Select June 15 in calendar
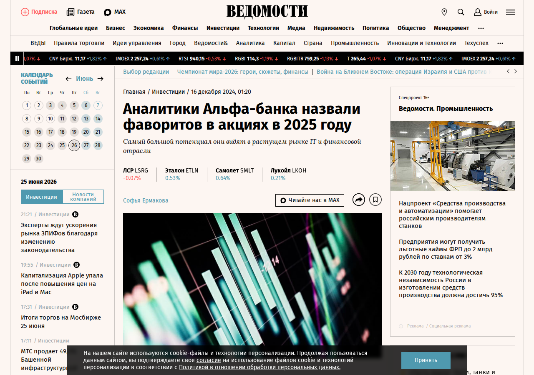 [27, 132]
